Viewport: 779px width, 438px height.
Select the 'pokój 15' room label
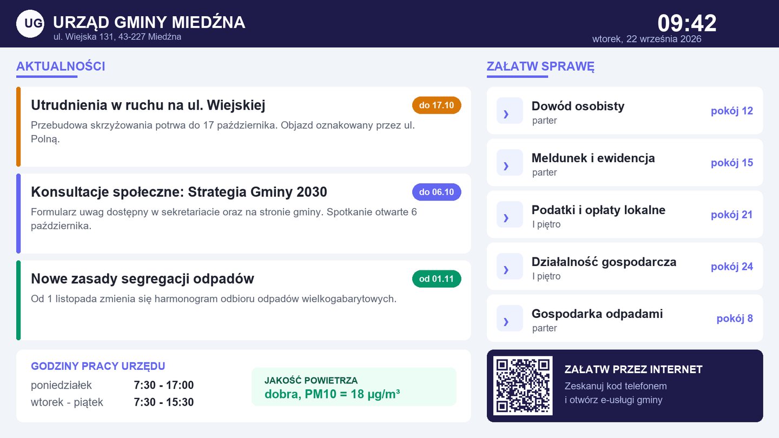pyautogui.click(x=731, y=163)
